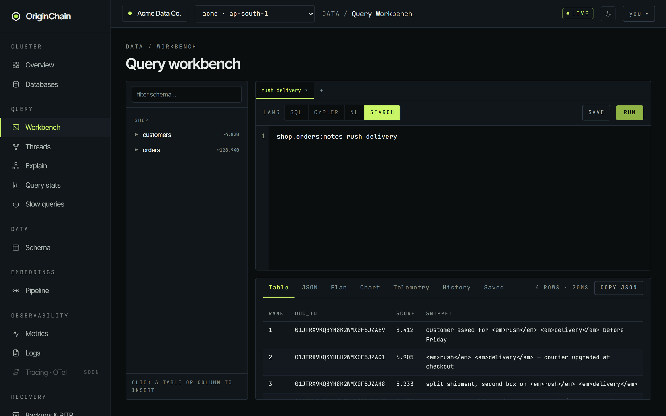The width and height of the screenshot is (666, 416).
Task: Click the Explain hierarchy icon
Action: (x=16, y=166)
